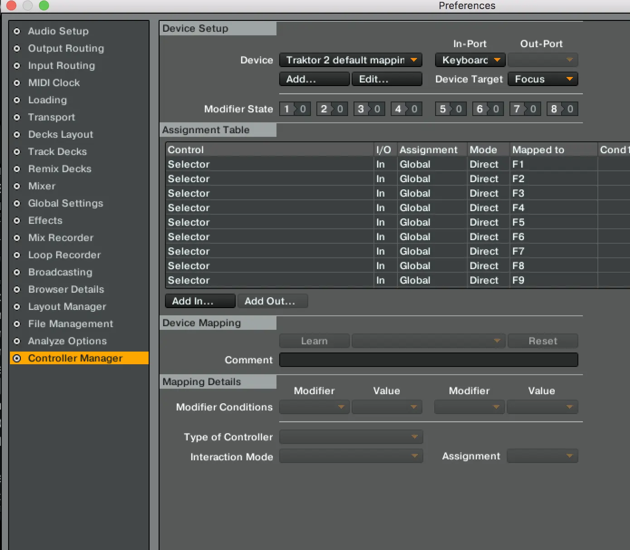The image size is (630, 550).
Task: Open the Device Target Focus dropdown
Action: pyautogui.click(x=543, y=79)
